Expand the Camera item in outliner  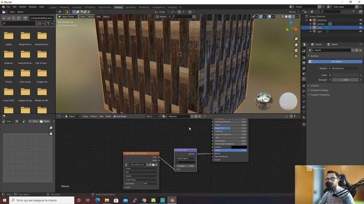[x=311, y=24]
